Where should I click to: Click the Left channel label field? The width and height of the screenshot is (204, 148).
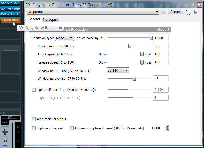point(10,113)
